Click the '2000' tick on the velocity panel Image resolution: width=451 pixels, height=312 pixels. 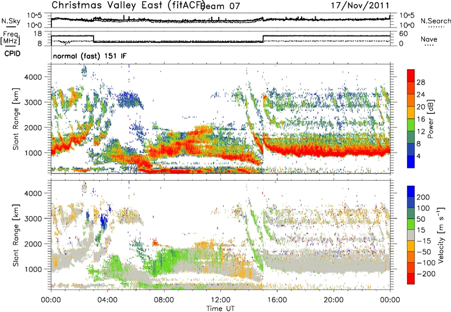point(33,244)
